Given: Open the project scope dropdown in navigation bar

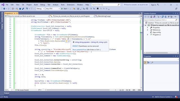Looking at the screenshot, I should (x=27, y=16).
